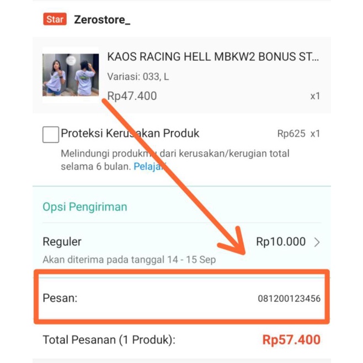The height and width of the screenshot is (363, 363).
Task: Open the Pelajari link
Action: click(150, 167)
